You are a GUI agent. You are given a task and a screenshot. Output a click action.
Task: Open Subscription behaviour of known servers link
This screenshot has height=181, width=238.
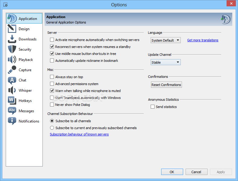point(79,134)
